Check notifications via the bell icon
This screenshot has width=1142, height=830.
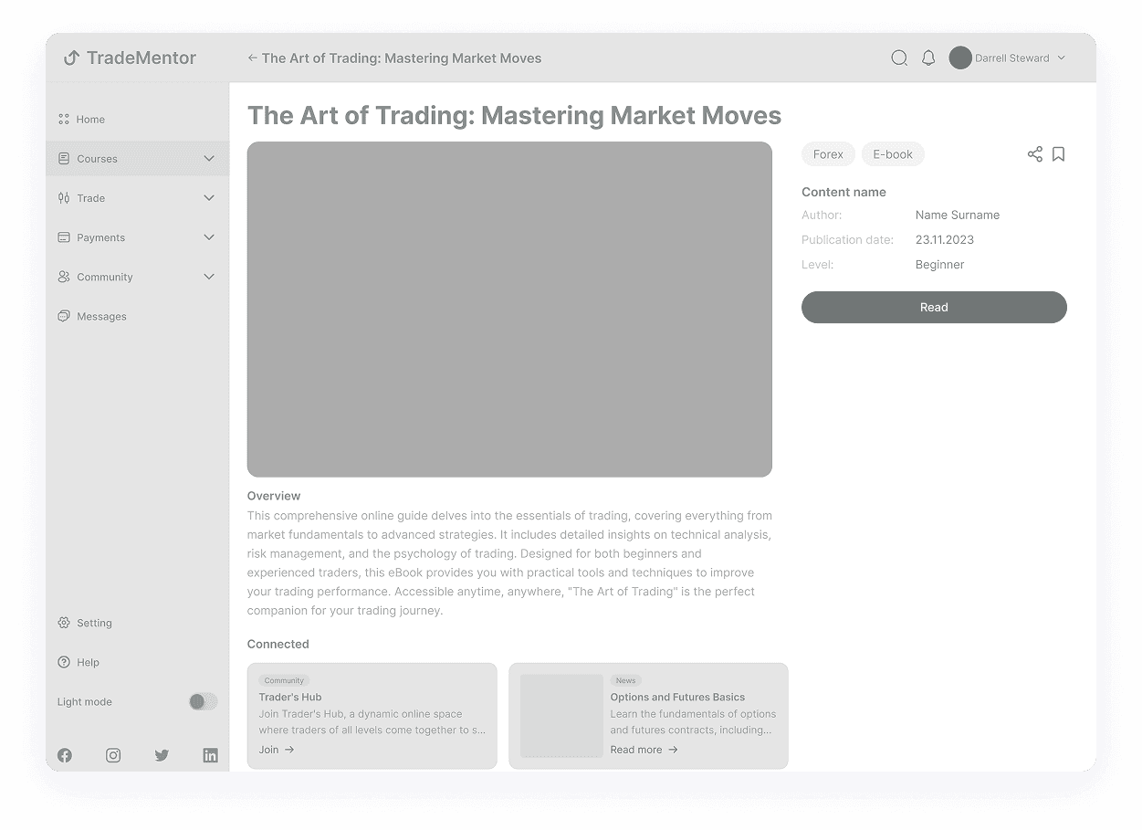pos(928,58)
